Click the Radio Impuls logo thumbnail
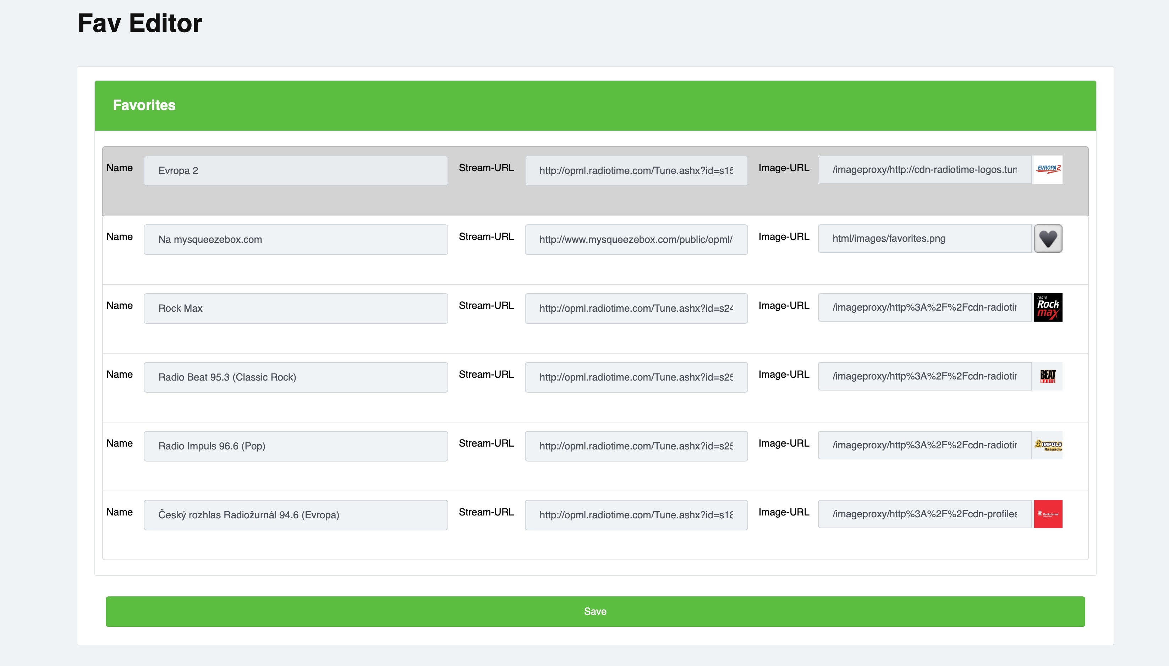1169x666 pixels. [x=1048, y=445]
